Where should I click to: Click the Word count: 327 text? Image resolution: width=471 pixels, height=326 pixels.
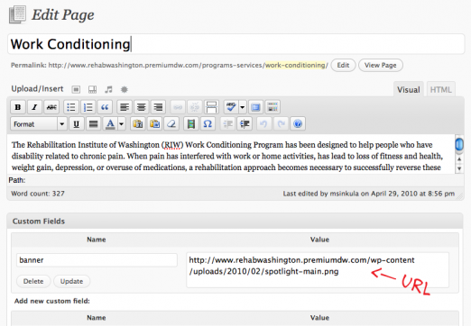pos(38,194)
